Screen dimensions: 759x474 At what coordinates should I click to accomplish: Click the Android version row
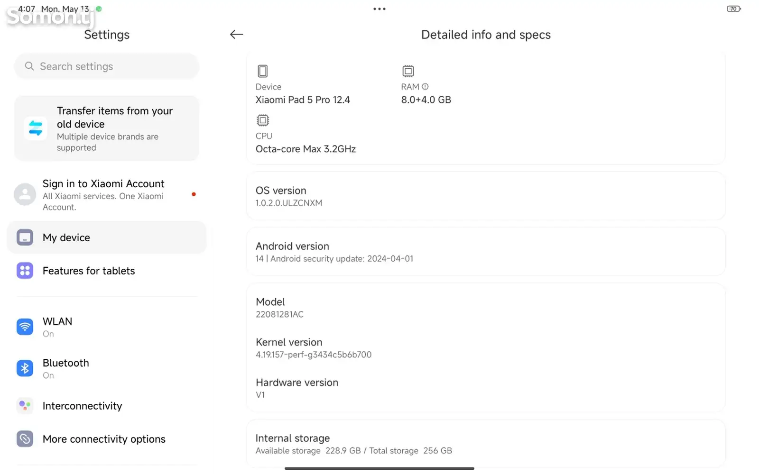486,252
